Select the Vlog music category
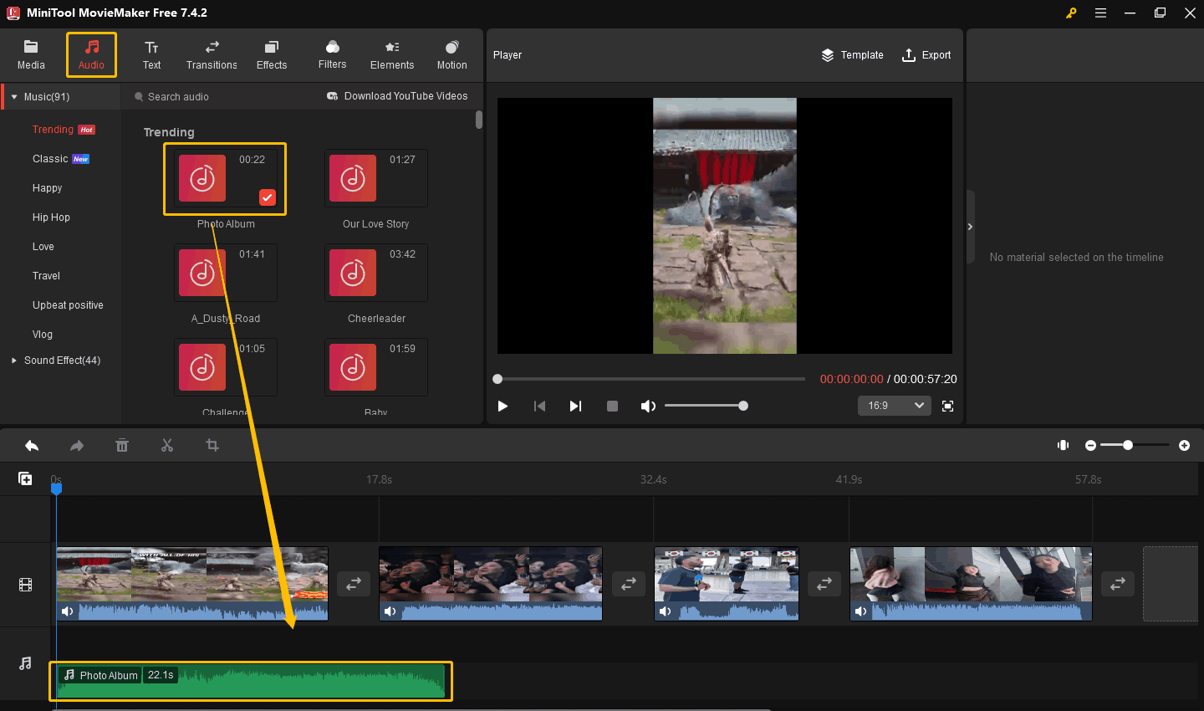 pos(43,335)
